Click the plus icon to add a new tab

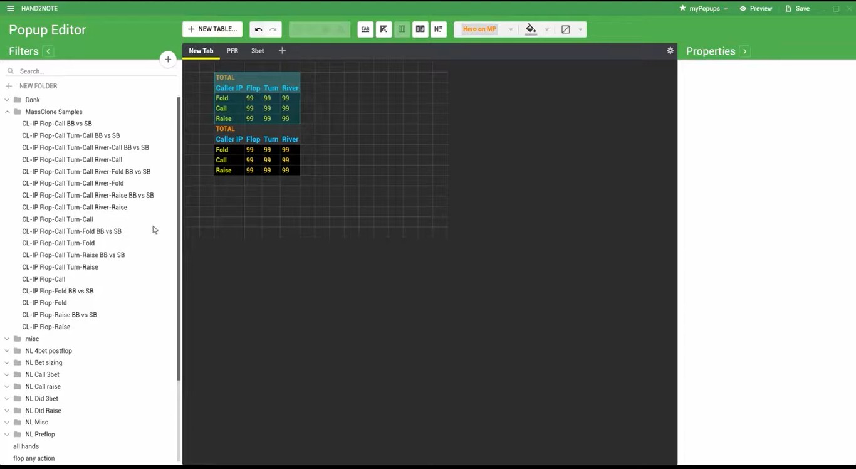click(x=282, y=51)
